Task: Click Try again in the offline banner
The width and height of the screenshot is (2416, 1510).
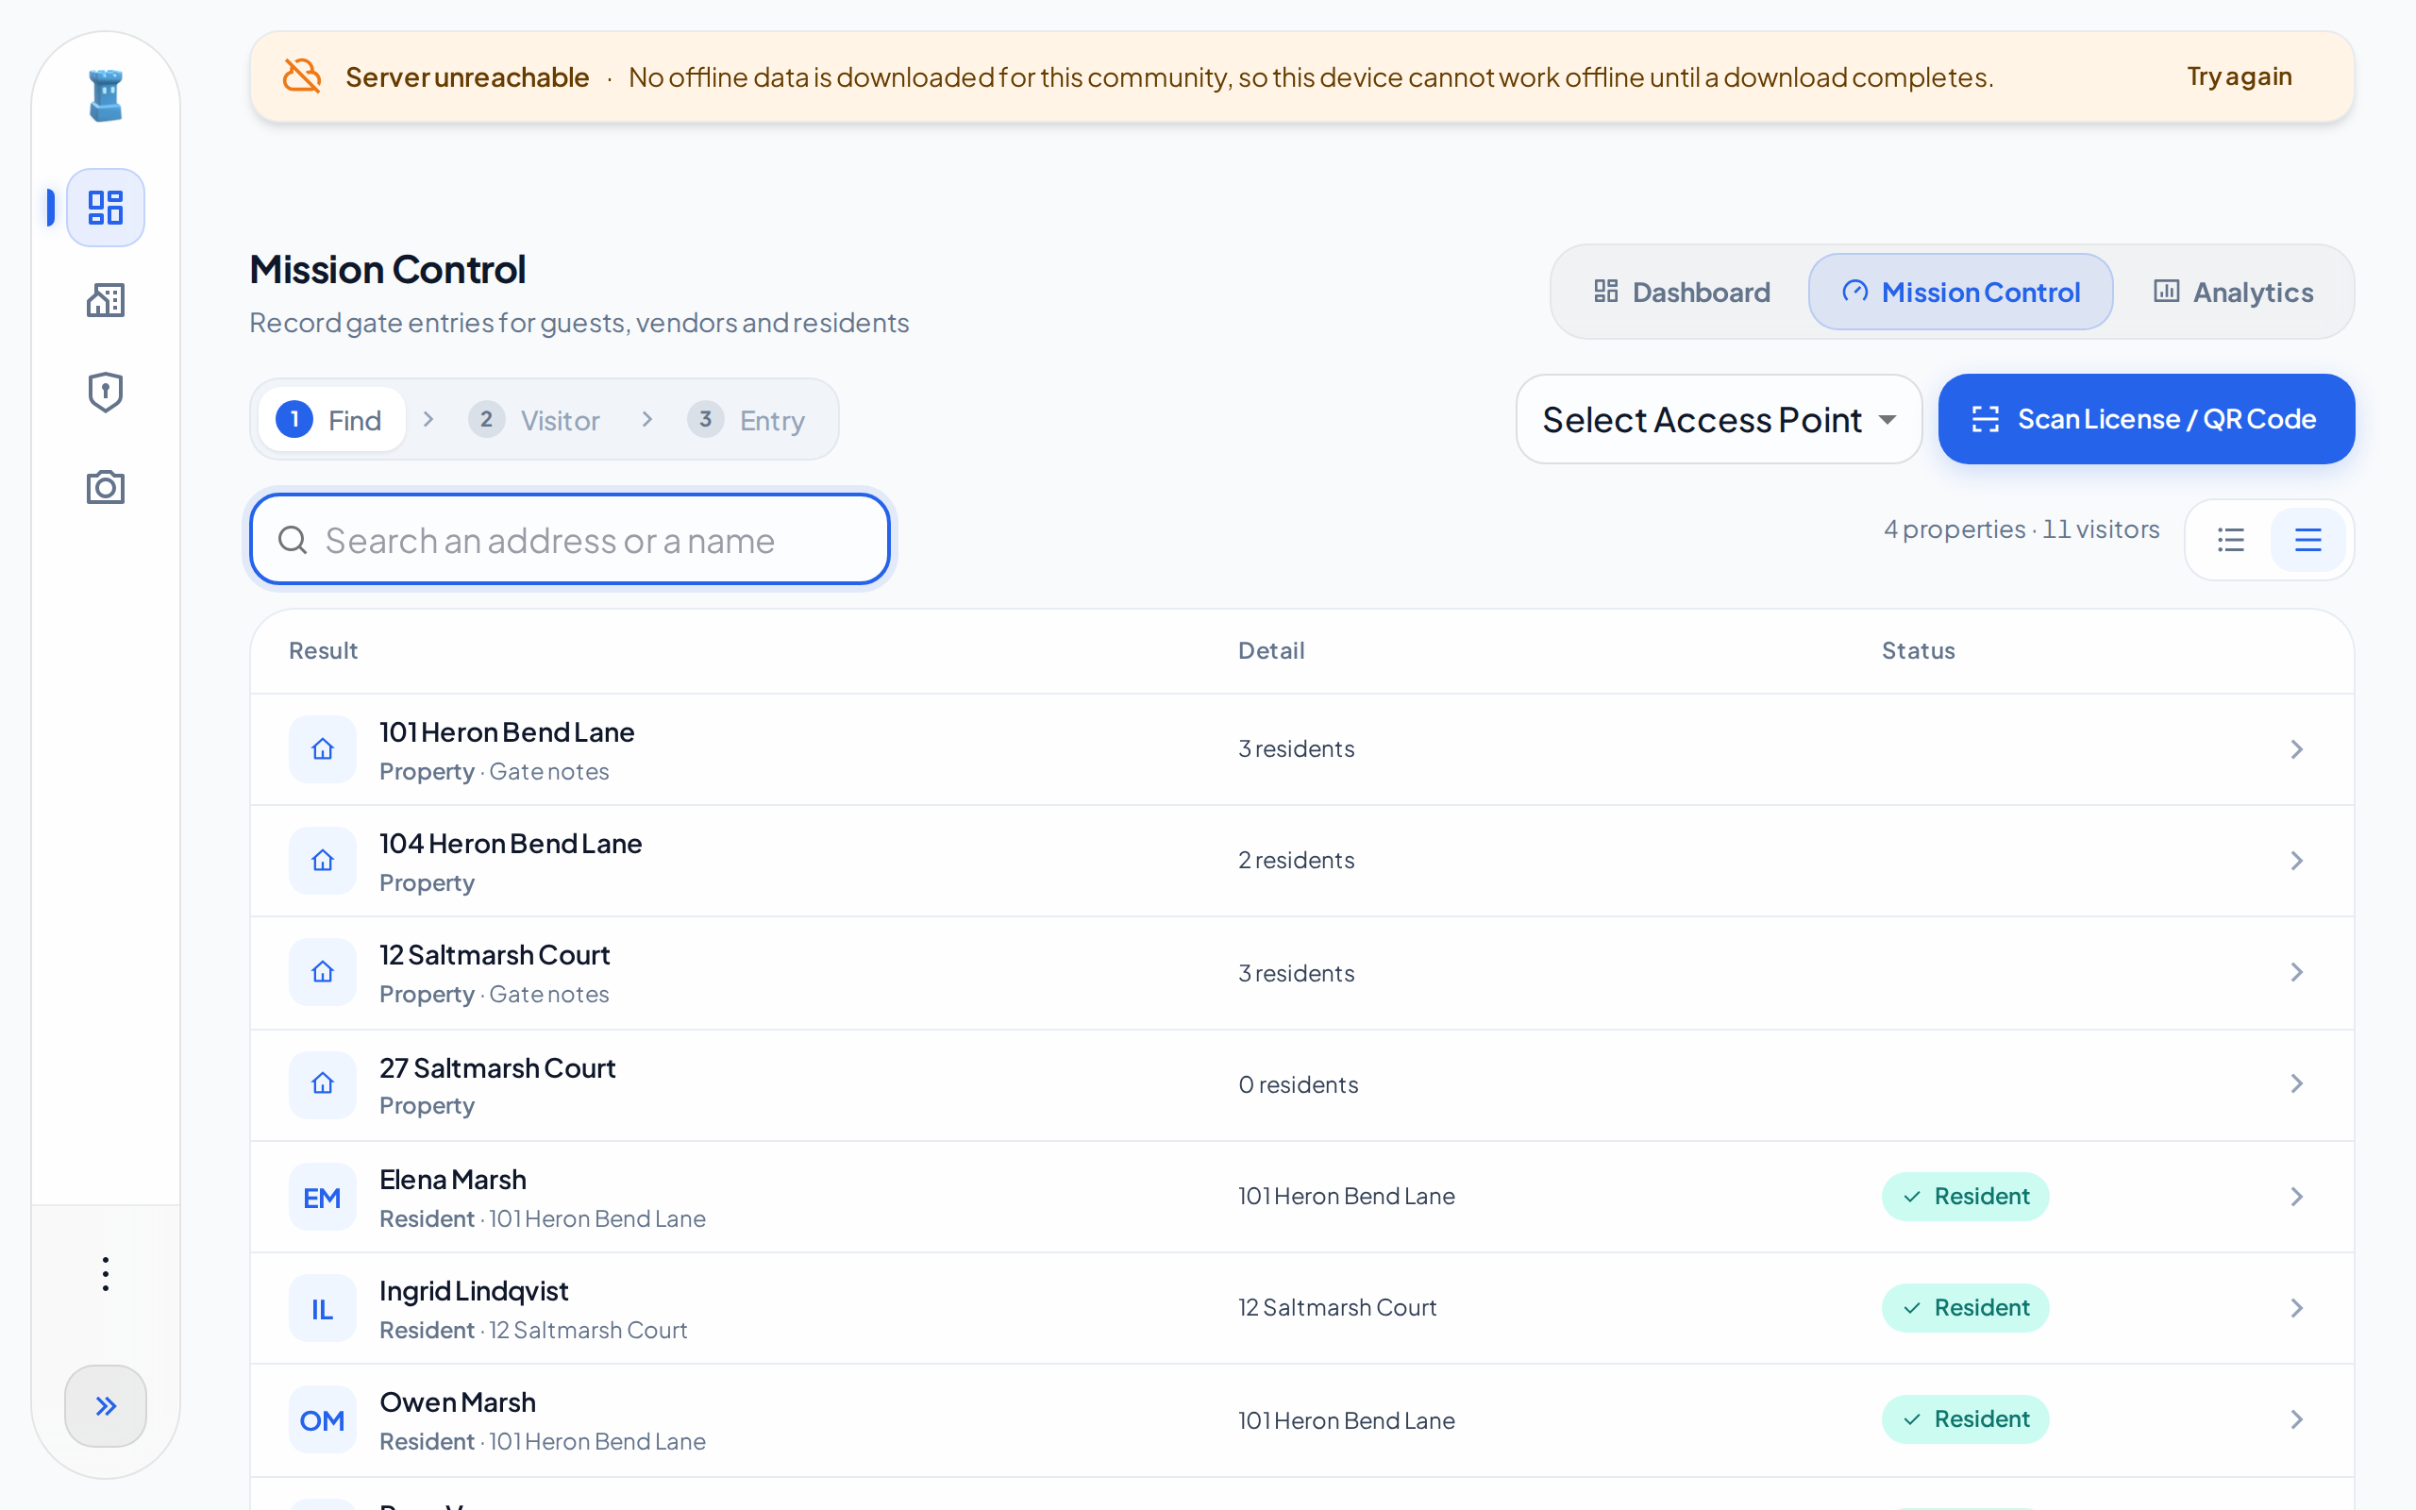Action: [x=2240, y=75]
